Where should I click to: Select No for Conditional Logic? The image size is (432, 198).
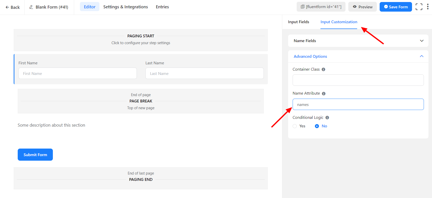tap(317, 126)
